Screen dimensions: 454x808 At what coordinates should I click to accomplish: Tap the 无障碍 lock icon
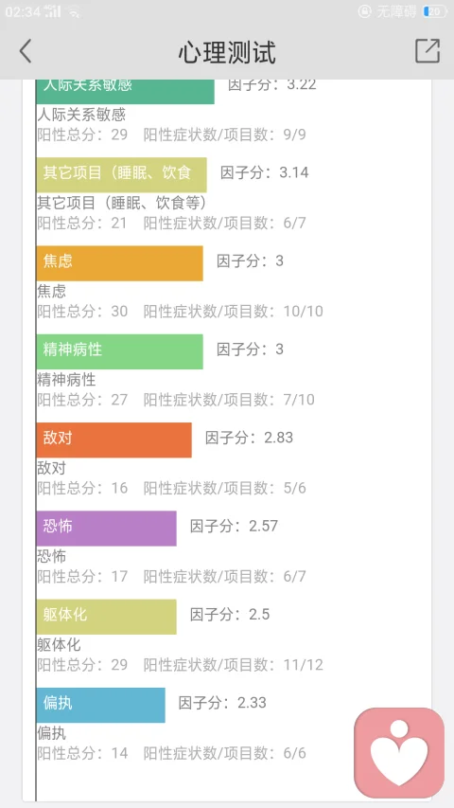(364, 11)
